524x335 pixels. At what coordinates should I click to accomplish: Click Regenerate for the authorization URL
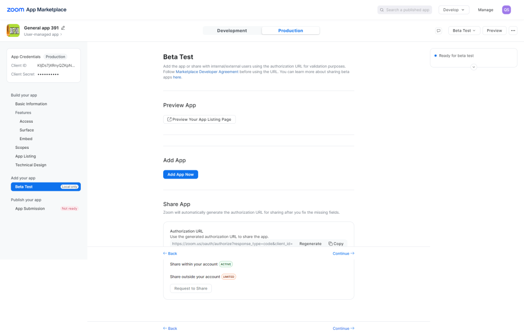pyautogui.click(x=311, y=244)
